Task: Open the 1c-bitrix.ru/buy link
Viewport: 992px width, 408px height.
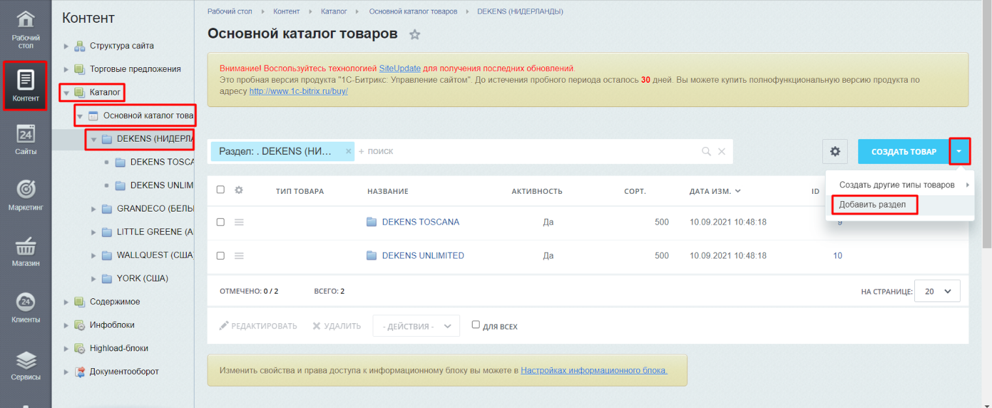Action: coord(298,91)
